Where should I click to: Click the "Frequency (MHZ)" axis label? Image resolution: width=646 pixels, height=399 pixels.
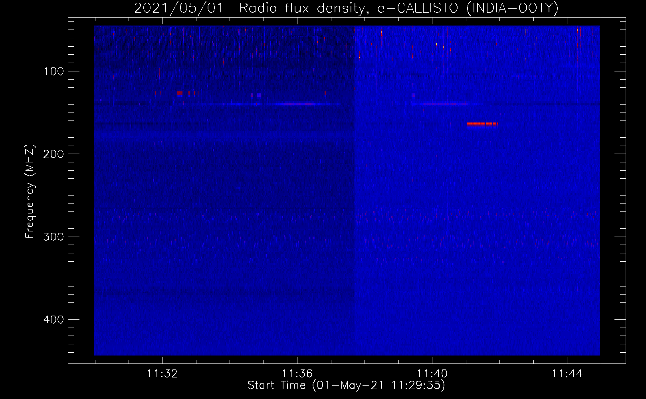coord(30,192)
